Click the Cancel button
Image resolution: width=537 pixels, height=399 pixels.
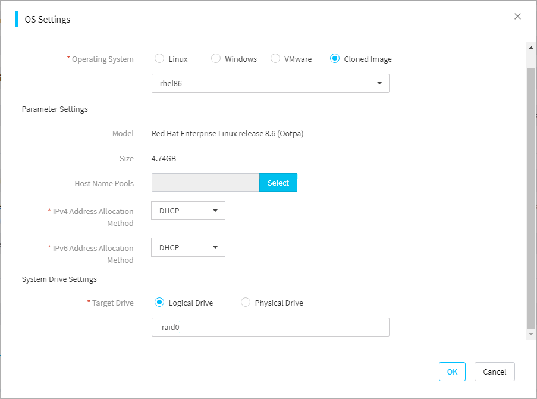coord(495,372)
